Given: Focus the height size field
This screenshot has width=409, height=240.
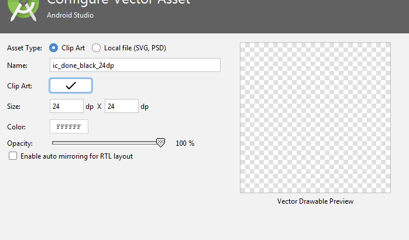Looking at the screenshot, I should pyautogui.click(x=121, y=106).
